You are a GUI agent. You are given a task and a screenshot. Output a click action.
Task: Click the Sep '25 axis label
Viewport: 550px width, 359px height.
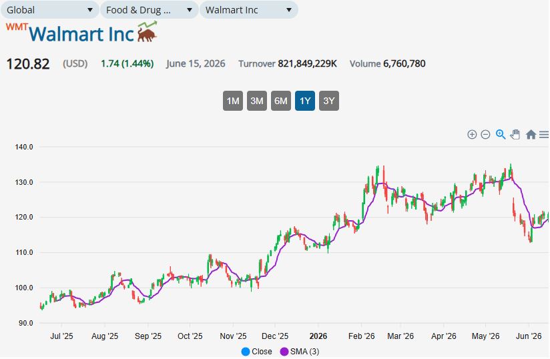click(148, 336)
